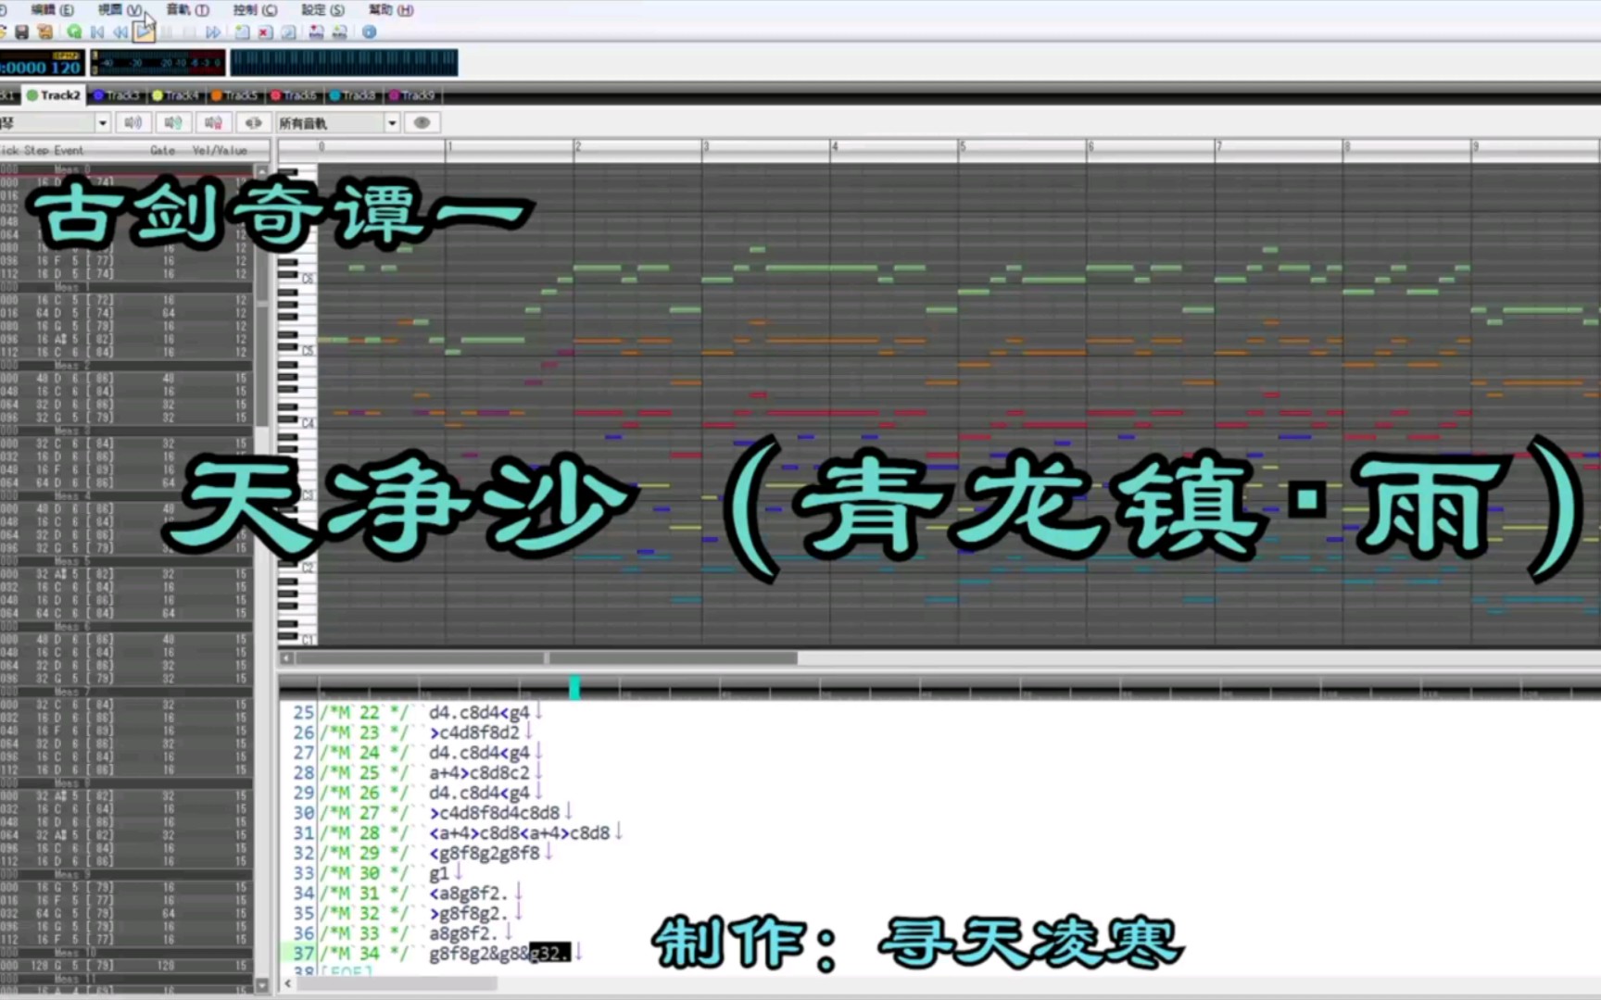Start playback with the Play icon

click(144, 32)
